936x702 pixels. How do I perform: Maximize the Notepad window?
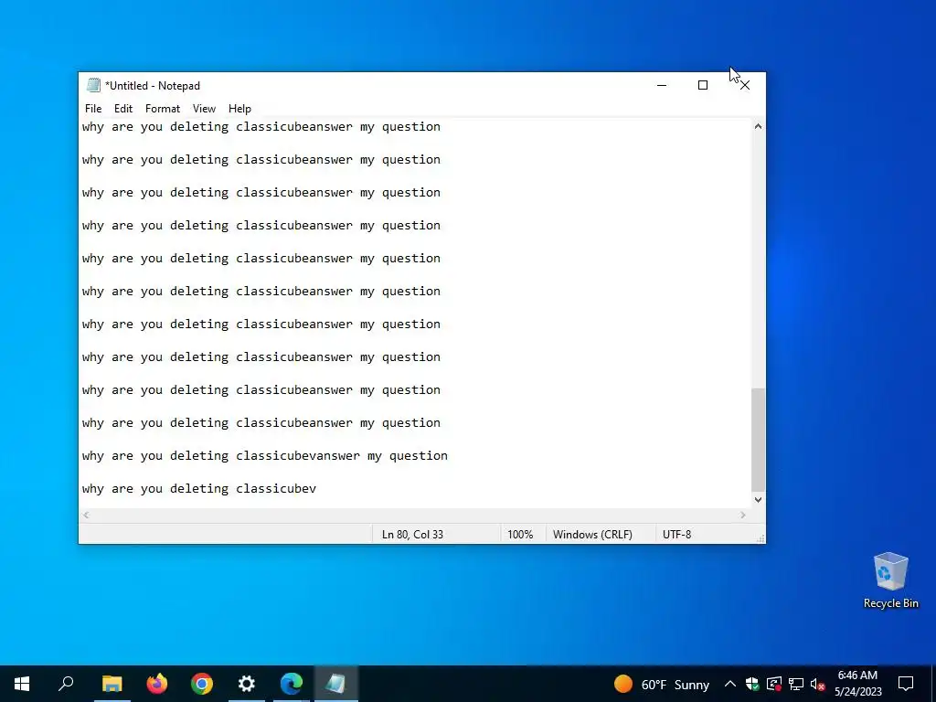703,85
